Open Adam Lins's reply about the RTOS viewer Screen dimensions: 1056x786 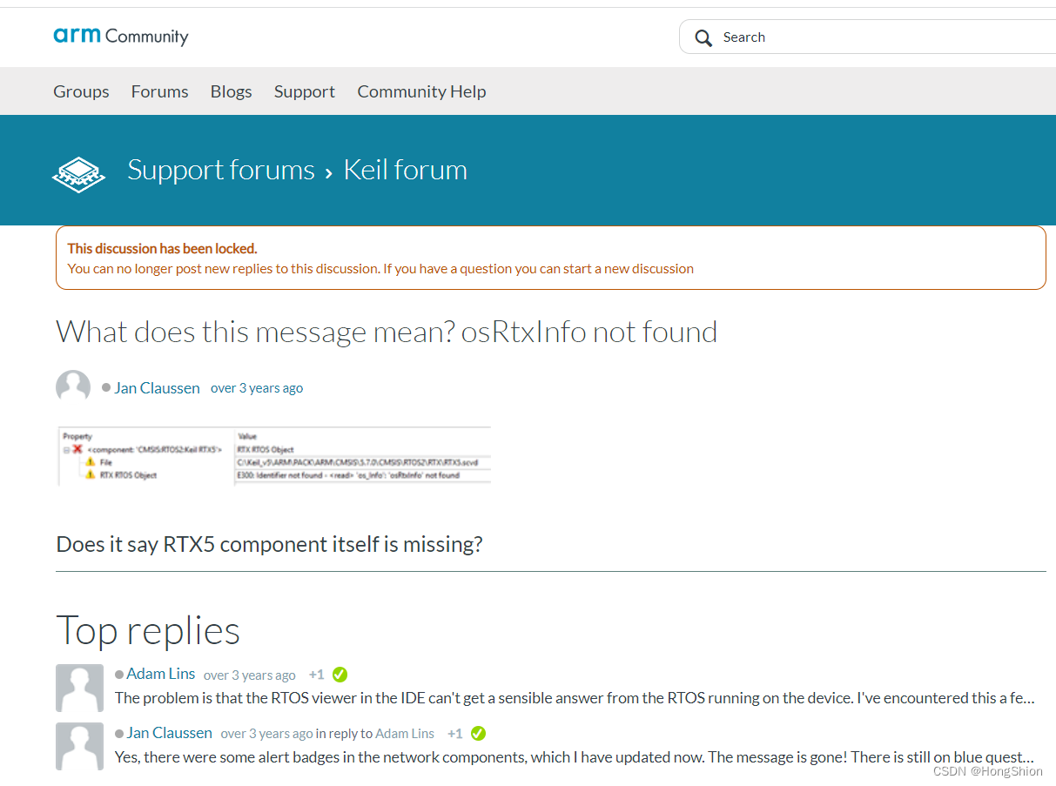click(575, 698)
